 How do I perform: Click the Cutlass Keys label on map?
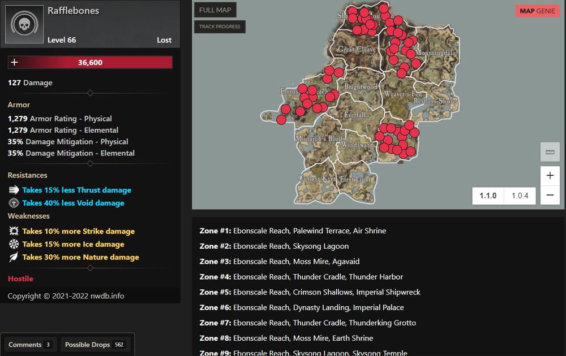317,178
